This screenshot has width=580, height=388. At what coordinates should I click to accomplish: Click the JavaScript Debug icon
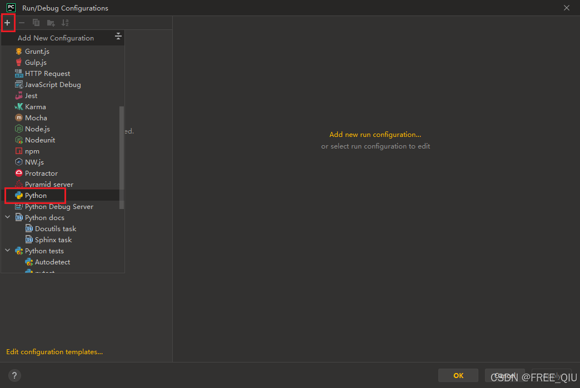pos(19,85)
